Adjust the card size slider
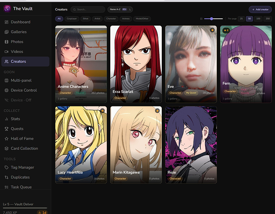 click(x=214, y=18)
